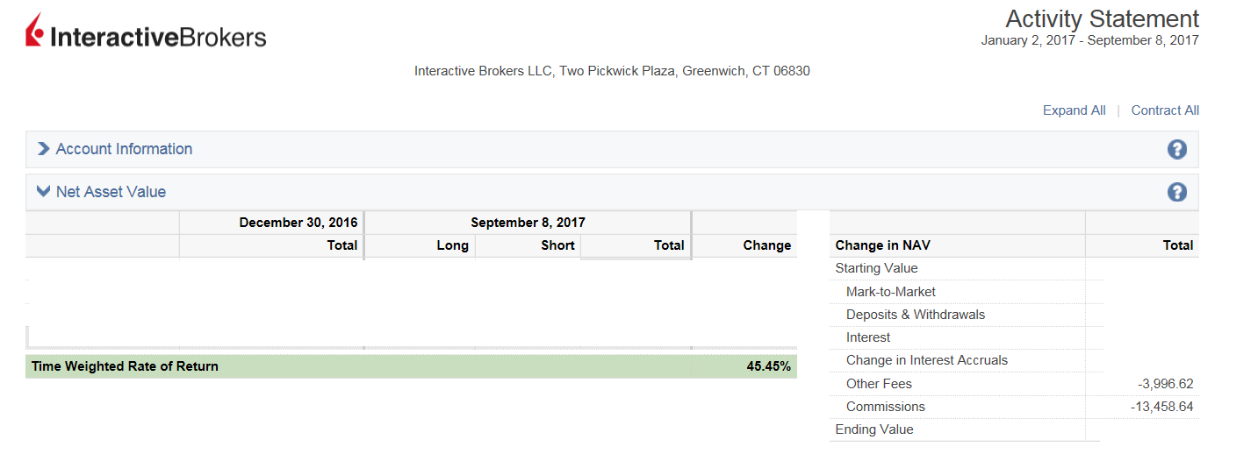Viewport: 1258px width, 454px height.
Task: Click the Other Fees amount -3,996.62
Action: pos(1165,384)
